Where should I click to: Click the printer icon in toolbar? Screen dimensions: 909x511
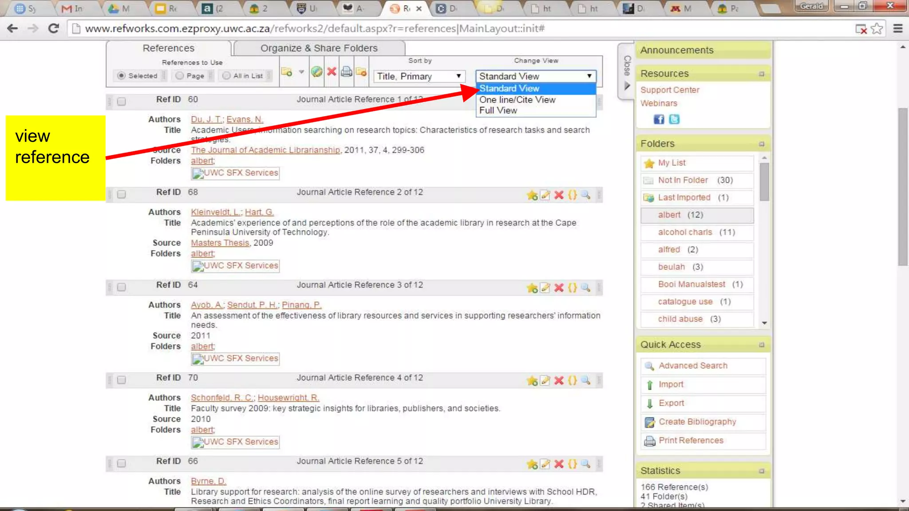[347, 72]
